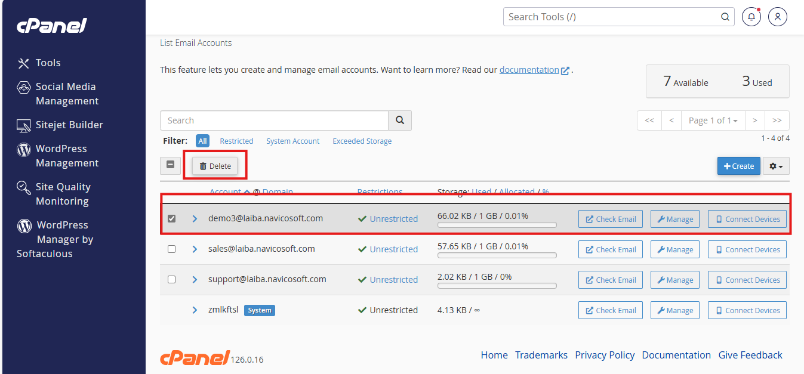804x374 pixels.
Task: Select the Exceeded Storage filter
Action: 362,141
